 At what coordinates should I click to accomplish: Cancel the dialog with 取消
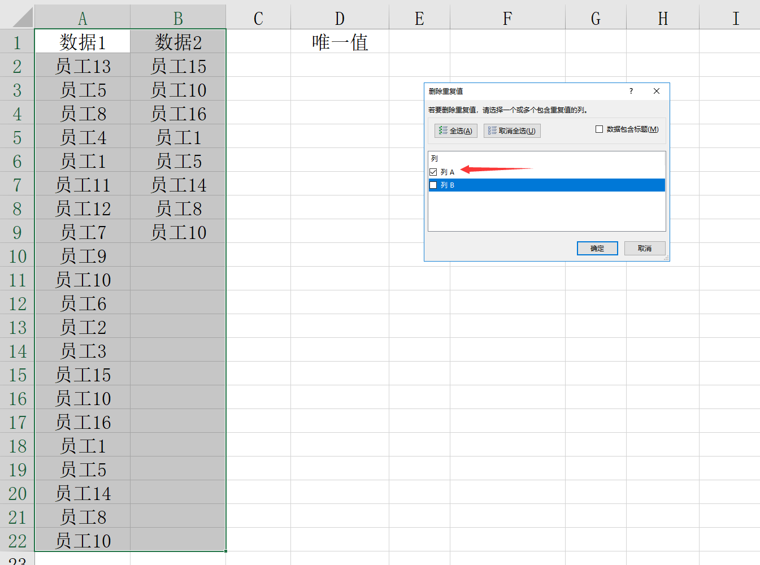point(645,249)
